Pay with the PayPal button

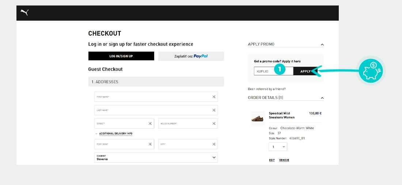(x=191, y=56)
